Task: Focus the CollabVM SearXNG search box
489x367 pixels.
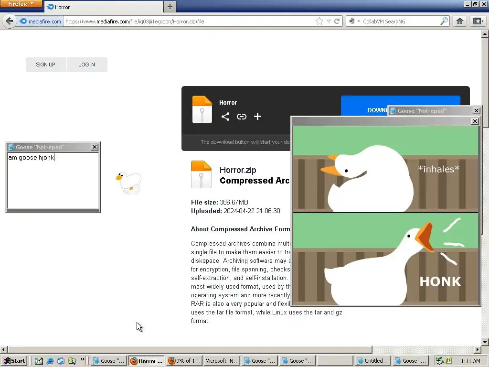Action: (401, 21)
